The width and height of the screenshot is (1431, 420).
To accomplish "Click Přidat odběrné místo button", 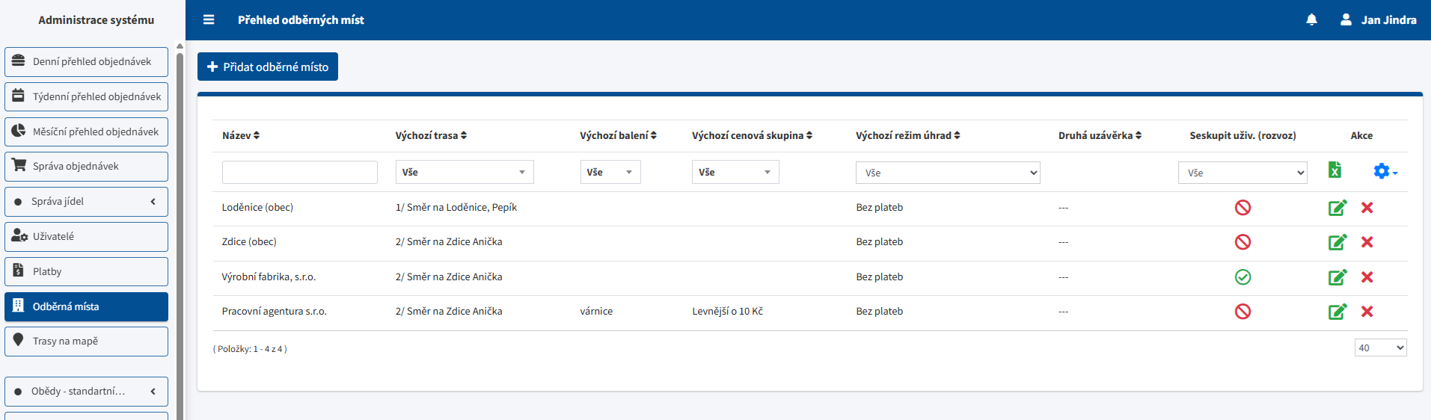I will (268, 67).
